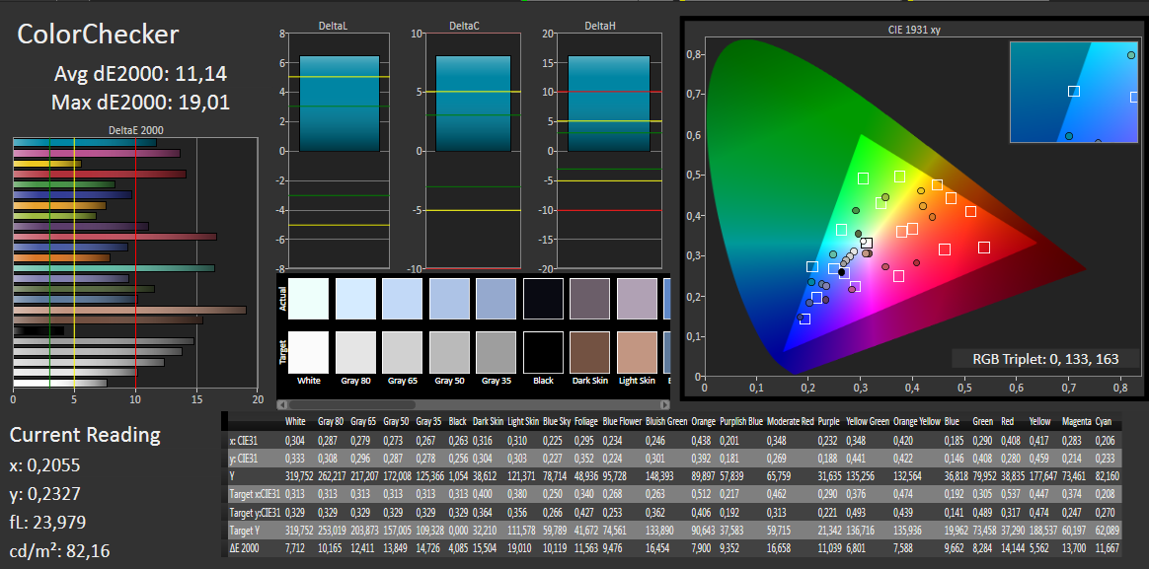Select the White column header in table
Image resolution: width=1149 pixels, height=569 pixels.
(295, 421)
